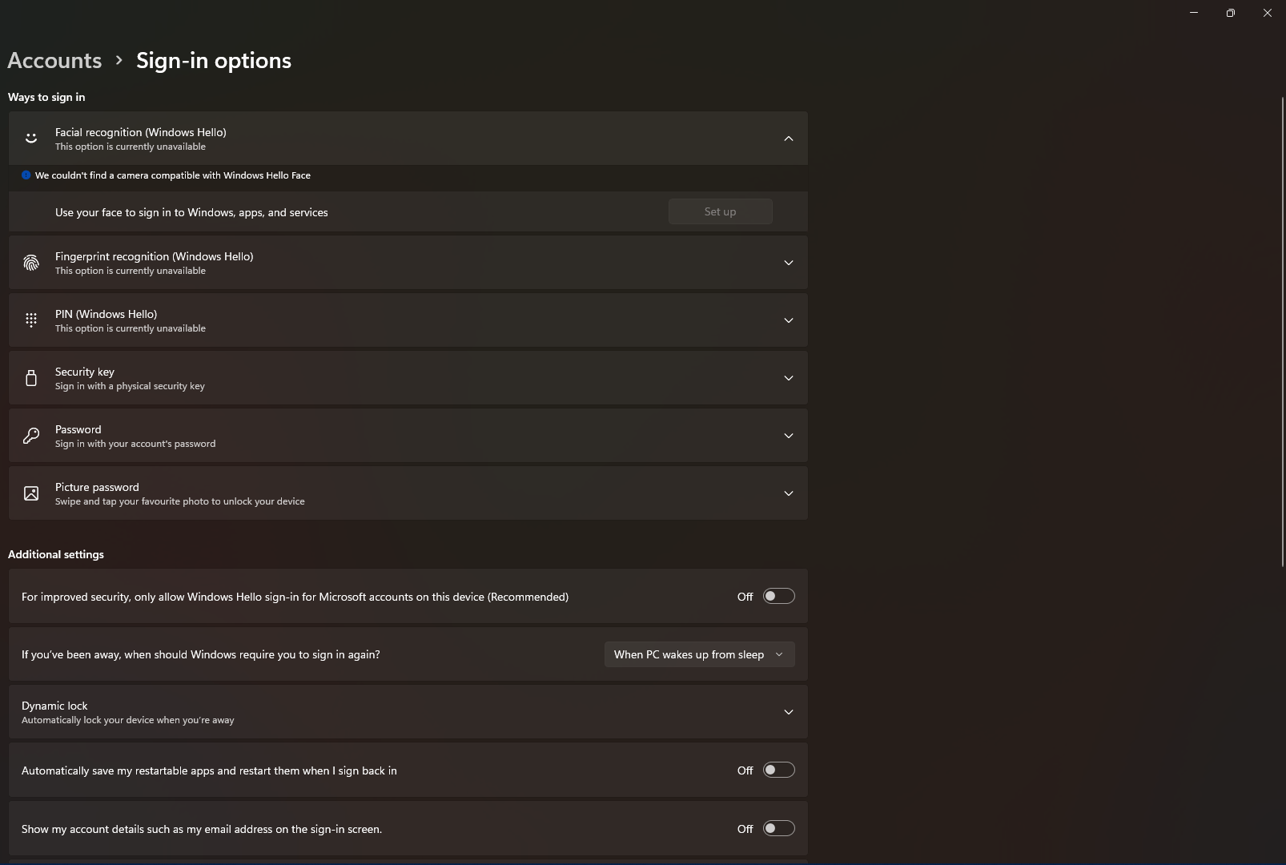
Task: Open the sign-in requirement dropdown
Action: [698, 654]
